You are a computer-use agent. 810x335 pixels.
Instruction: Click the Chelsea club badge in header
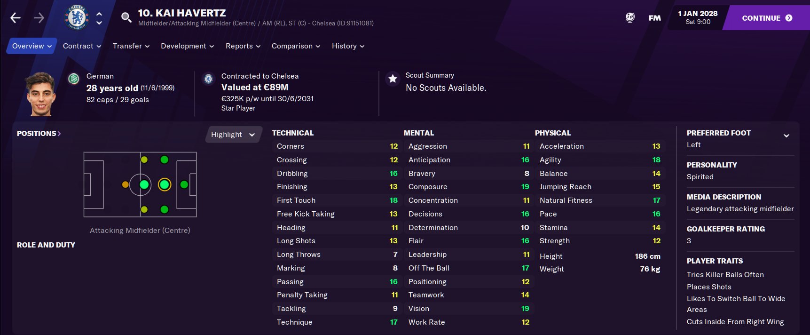(x=76, y=18)
